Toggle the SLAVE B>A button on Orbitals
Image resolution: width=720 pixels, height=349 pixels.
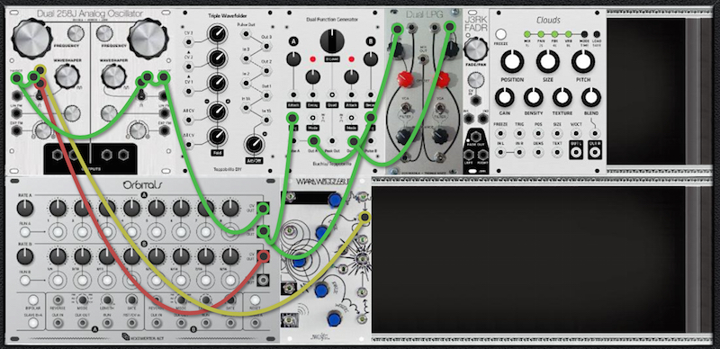33,322
